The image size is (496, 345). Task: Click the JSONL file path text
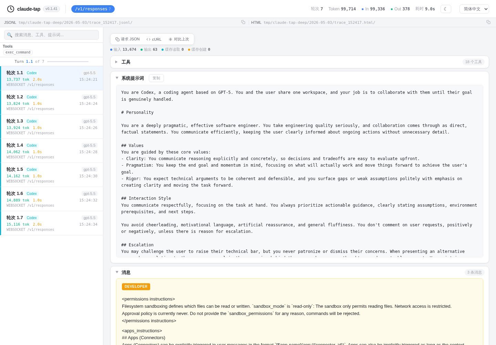(x=75, y=22)
